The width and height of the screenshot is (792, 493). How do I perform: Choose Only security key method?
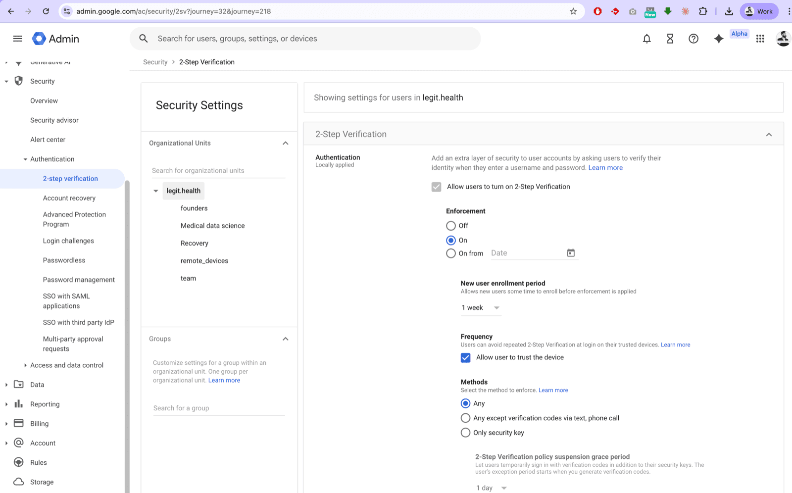point(465,433)
